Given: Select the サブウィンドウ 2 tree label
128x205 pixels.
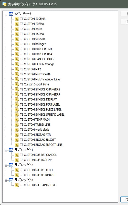Looking at the screenshot, I should coord(24,165).
